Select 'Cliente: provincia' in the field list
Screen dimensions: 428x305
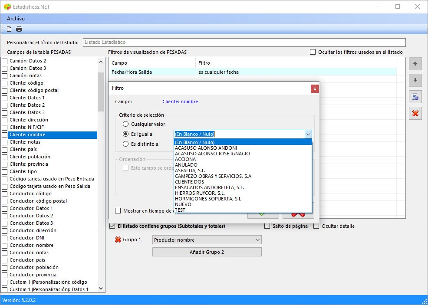29,164
